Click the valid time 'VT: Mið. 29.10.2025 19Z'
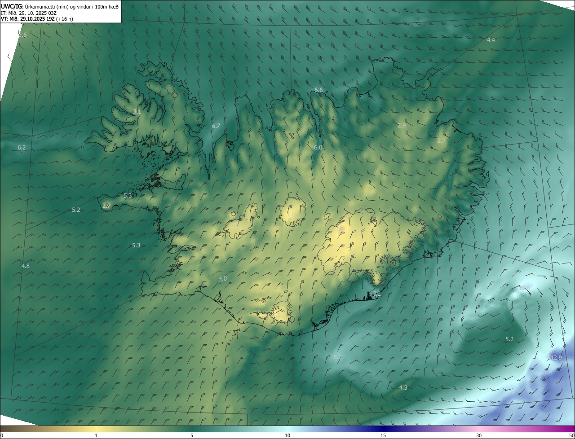This screenshot has width=575, height=439. pos(27,19)
